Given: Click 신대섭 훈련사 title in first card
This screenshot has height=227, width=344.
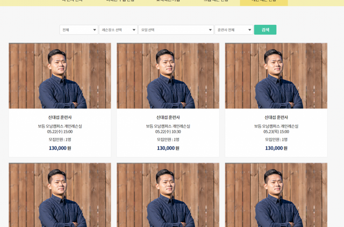Looking at the screenshot, I should coord(60,117).
